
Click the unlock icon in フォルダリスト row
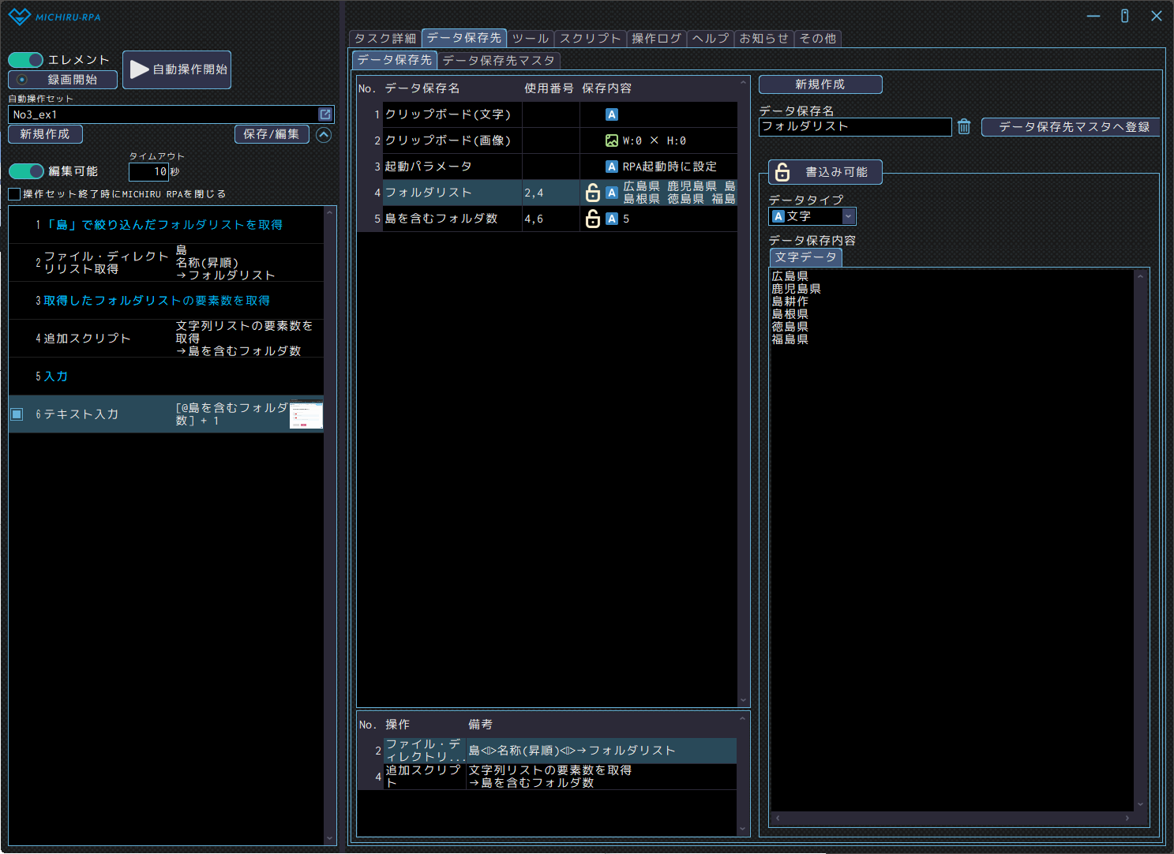[x=592, y=193]
